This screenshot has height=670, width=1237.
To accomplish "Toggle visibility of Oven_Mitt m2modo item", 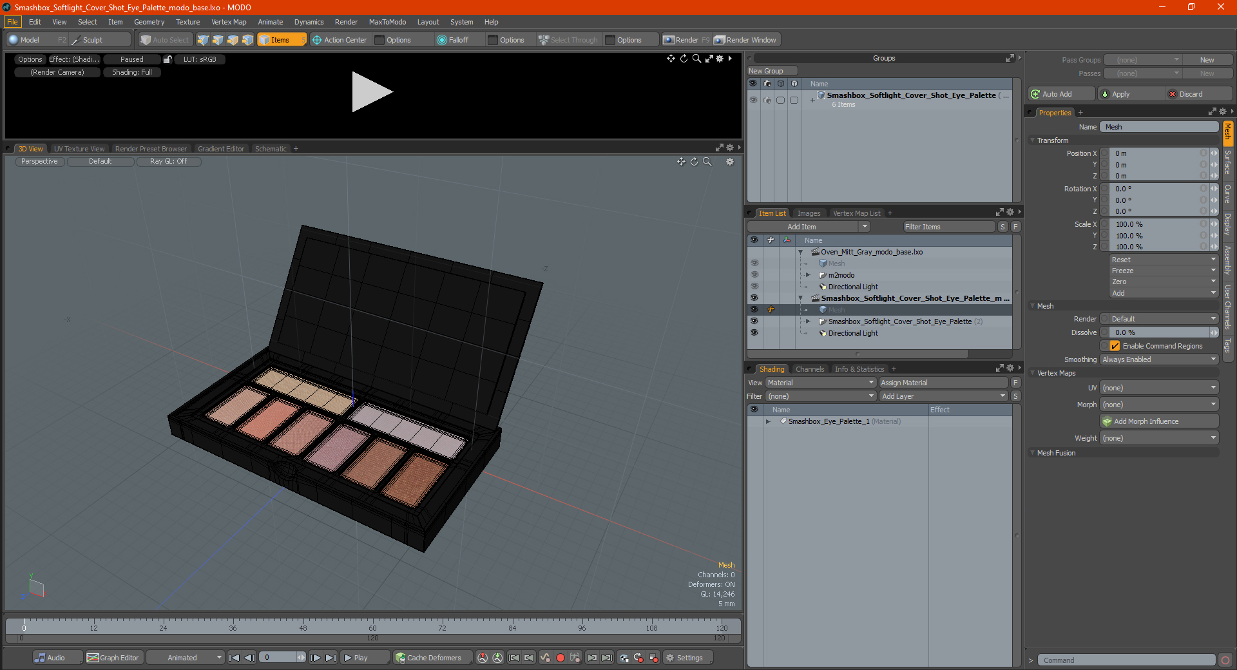I will tap(754, 275).
